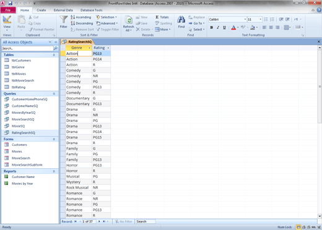Viewport: 322px width, 230px height.
Task: Sort records Descending
Action: 82,23
